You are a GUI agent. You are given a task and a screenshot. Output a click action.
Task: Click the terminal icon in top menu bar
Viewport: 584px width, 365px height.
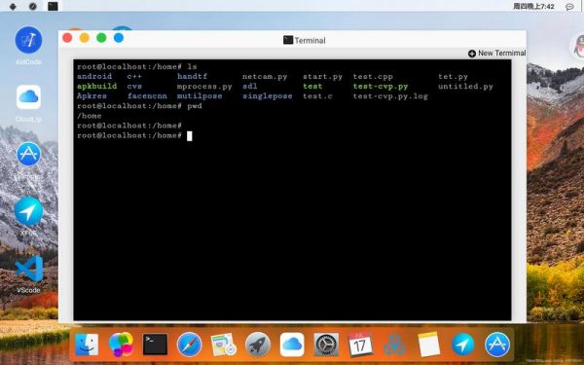(53, 6)
